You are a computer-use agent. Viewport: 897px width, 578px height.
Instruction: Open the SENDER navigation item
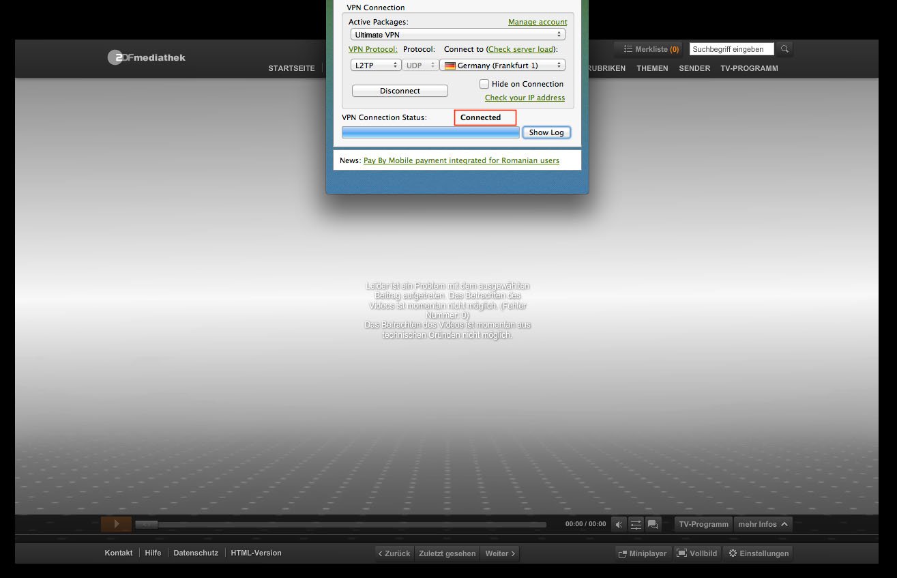pyautogui.click(x=694, y=68)
